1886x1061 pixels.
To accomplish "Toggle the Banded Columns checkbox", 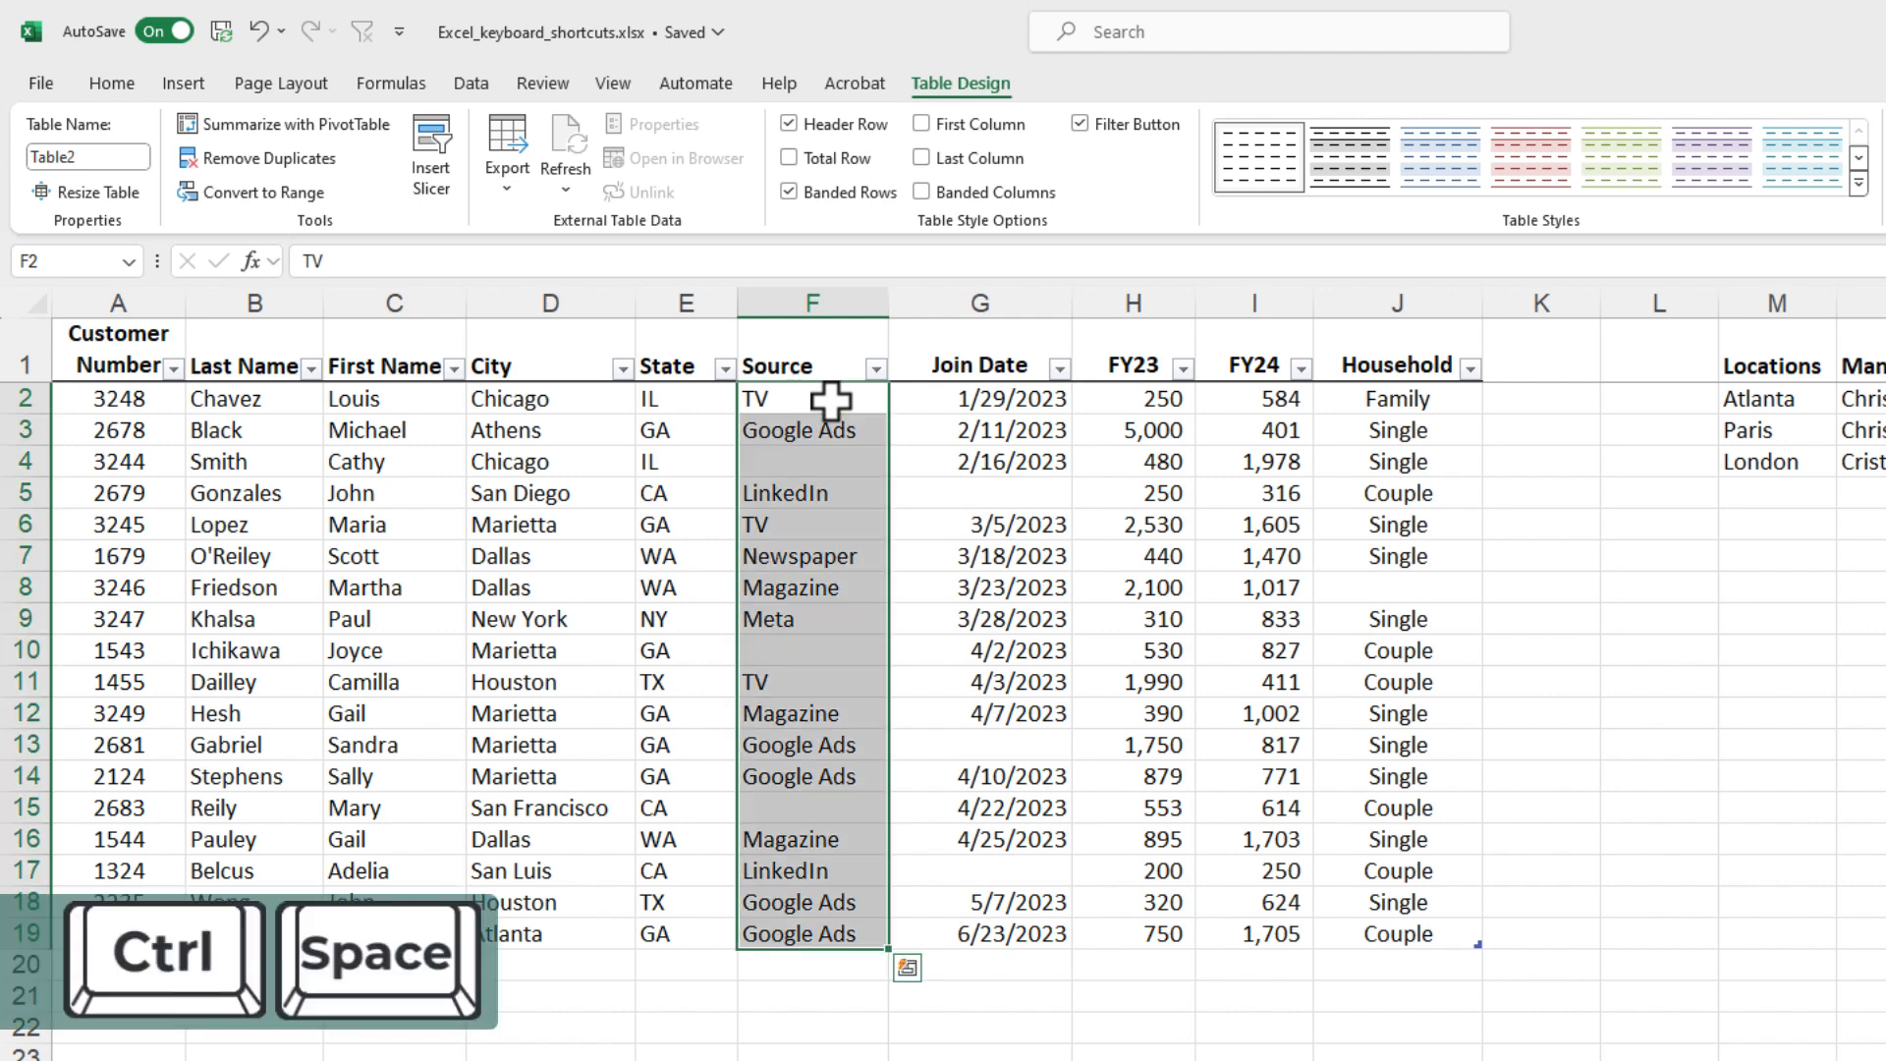I will tap(922, 192).
